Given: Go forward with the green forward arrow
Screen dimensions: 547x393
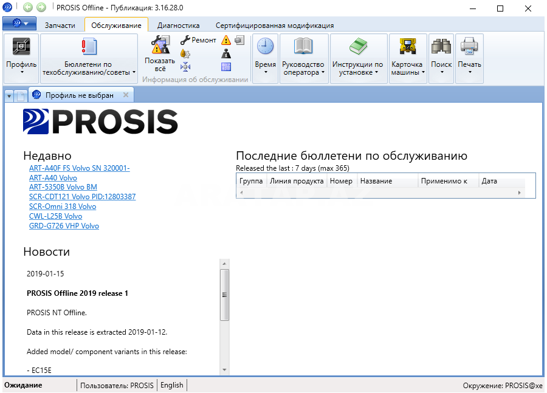Looking at the screenshot, I should click(41, 7).
